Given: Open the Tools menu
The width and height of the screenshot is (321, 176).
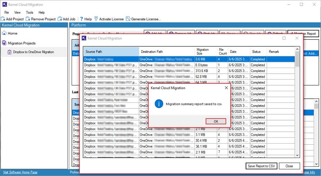Looking at the screenshot, I should click(x=29, y=12).
